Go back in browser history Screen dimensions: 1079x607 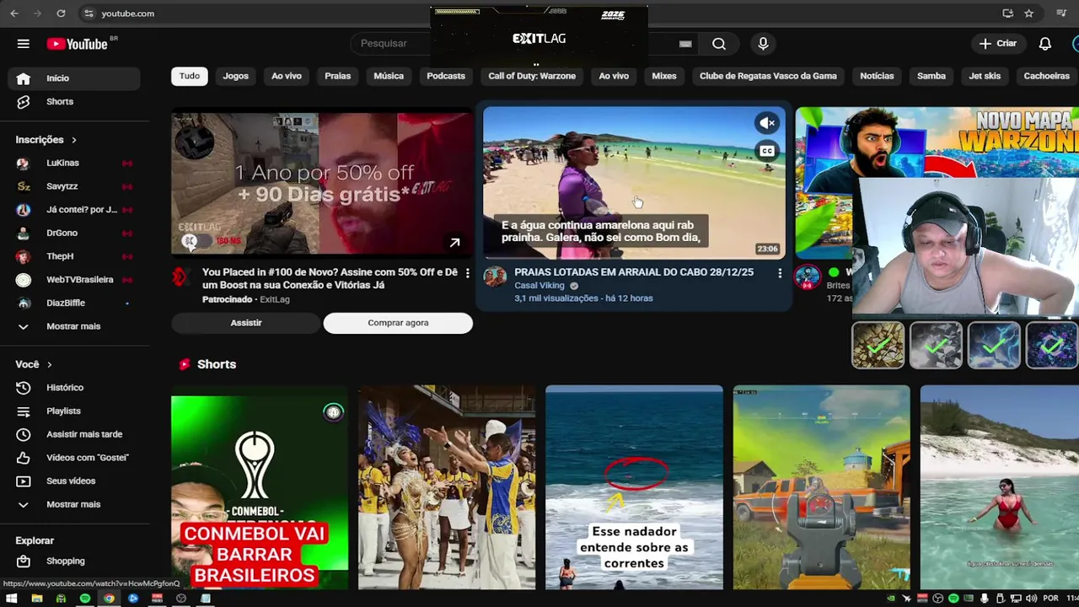pos(13,13)
